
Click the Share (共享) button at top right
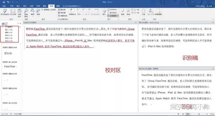coord(209,6)
